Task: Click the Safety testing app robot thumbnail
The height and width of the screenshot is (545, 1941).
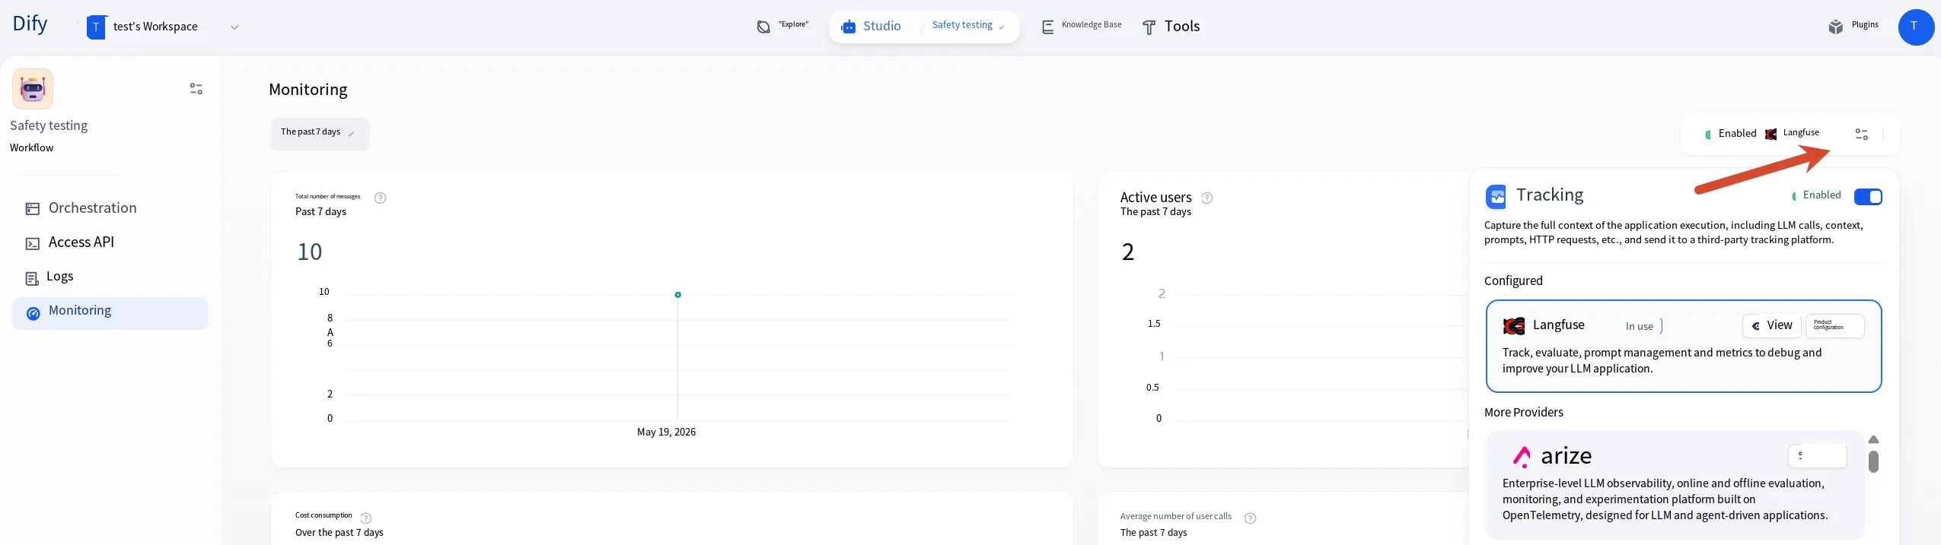Action: [x=33, y=89]
